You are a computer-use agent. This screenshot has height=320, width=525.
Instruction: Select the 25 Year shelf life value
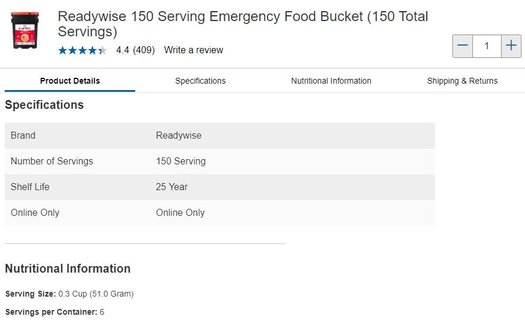[x=171, y=187]
